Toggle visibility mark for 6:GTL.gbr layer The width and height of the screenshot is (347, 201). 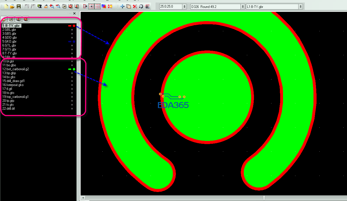coord(72,45)
